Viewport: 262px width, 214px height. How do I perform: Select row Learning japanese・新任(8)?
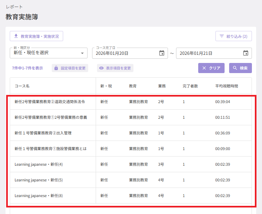pyautogui.click(x=131, y=196)
